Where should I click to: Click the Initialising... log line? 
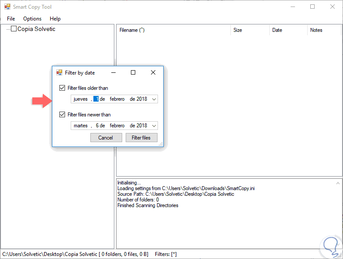pyautogui.click(x=129, y=183)
